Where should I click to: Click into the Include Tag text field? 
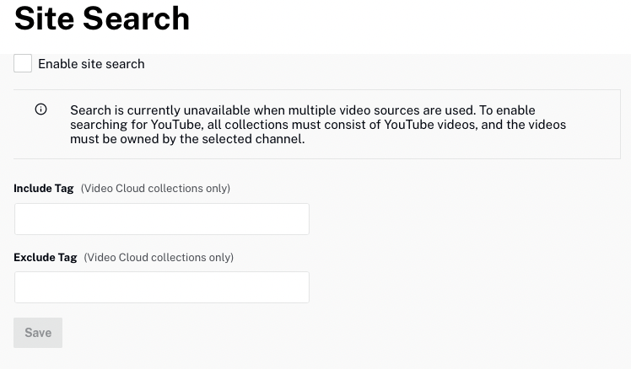(162, 219)
